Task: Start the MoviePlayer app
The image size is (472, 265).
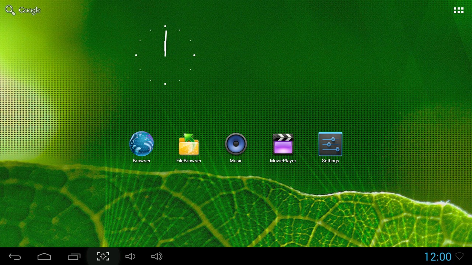Action: tap(283, 147)
